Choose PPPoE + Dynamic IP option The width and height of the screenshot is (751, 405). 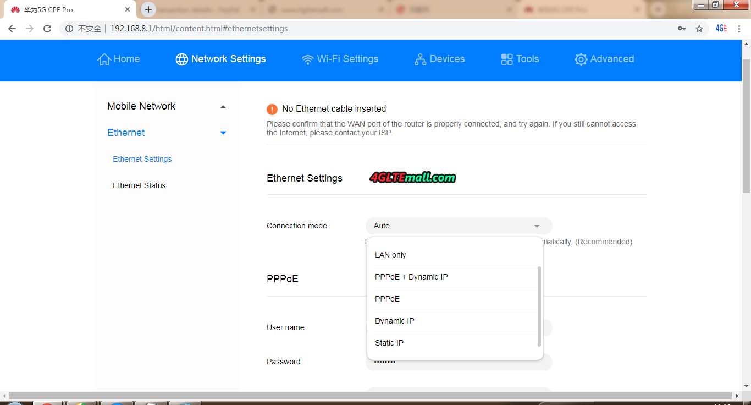411,277
